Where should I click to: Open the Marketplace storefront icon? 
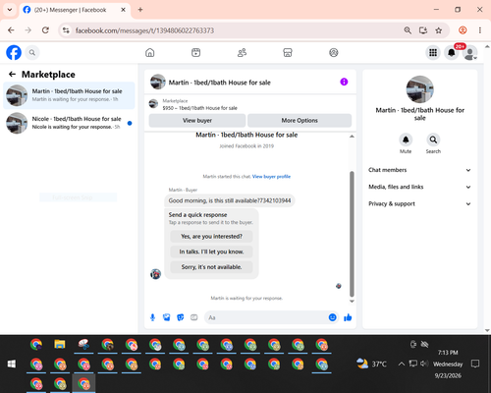click(x=288, y=52)
